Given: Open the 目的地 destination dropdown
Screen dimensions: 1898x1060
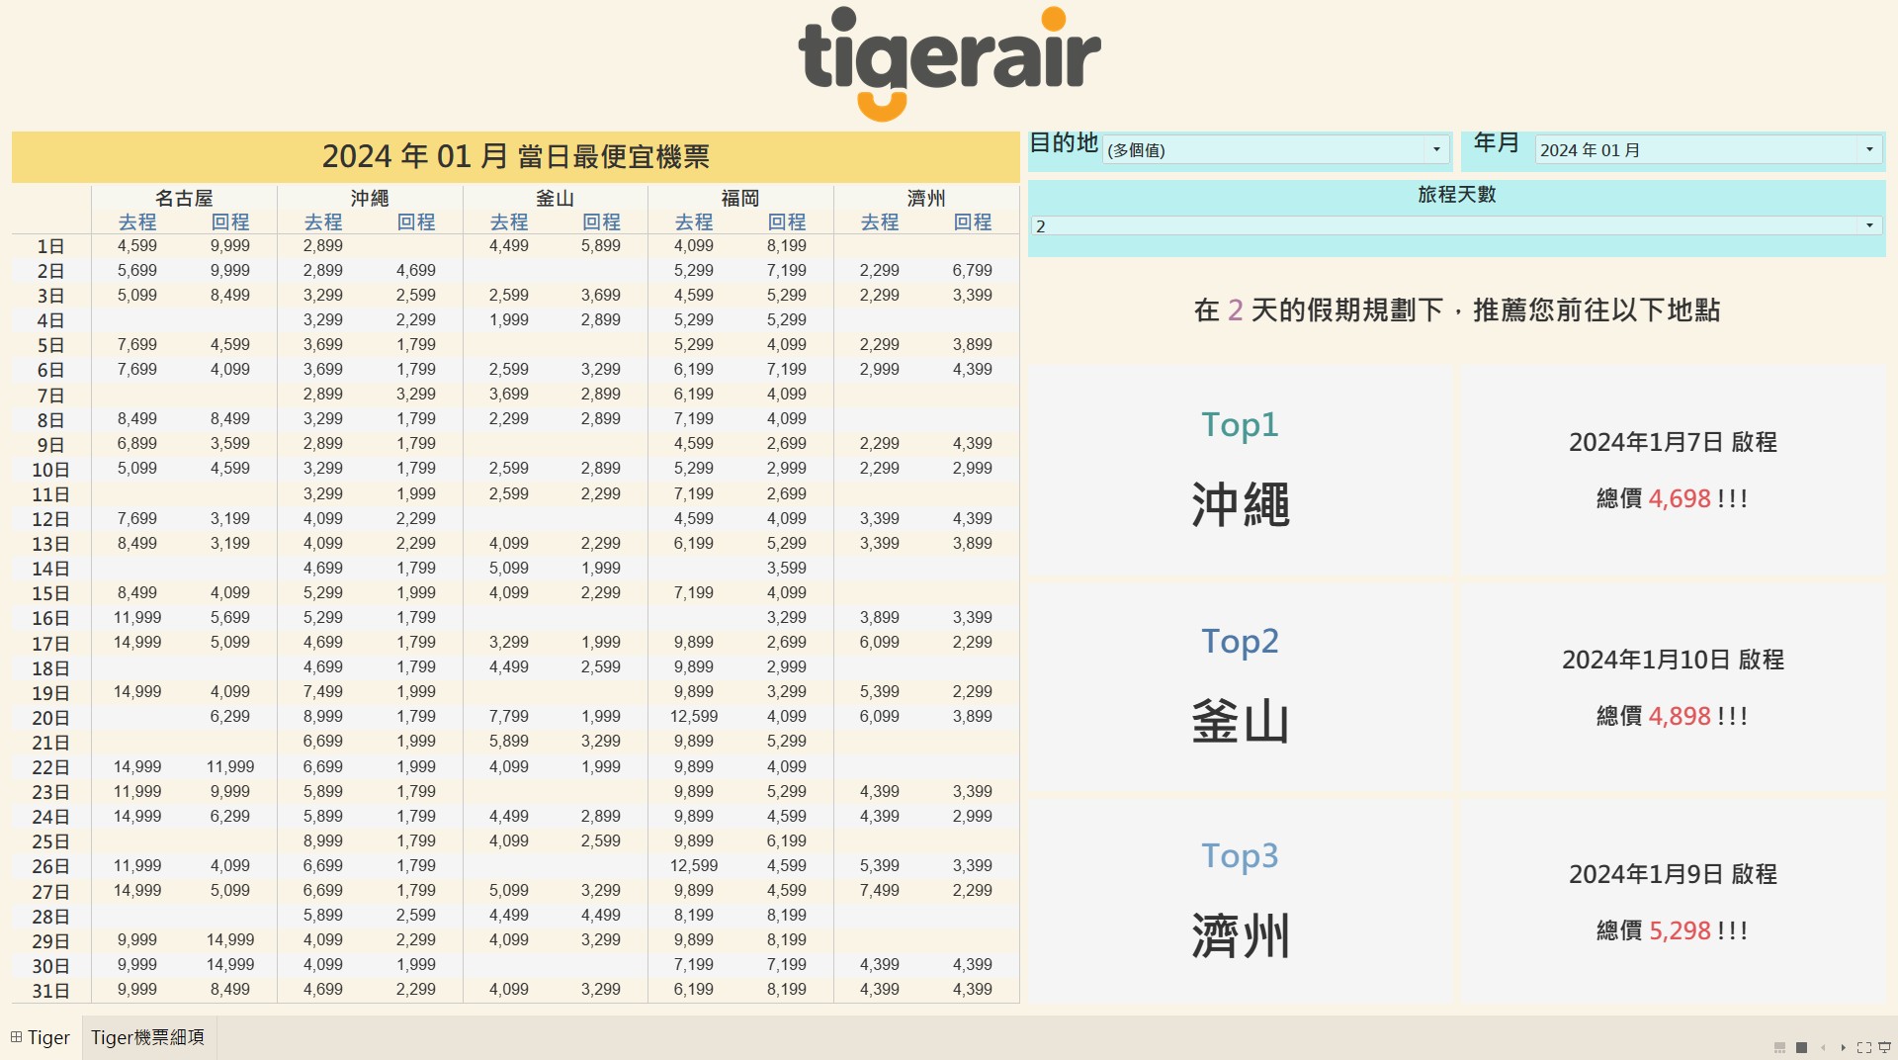Looking at the screenshot, I should click(1276, 149).
